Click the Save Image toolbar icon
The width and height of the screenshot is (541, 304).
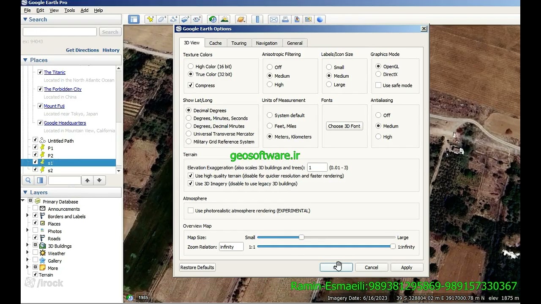(x=297, y=19)
